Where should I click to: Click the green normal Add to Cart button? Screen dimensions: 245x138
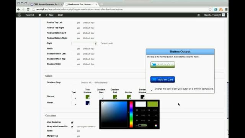tap(162, 65)
